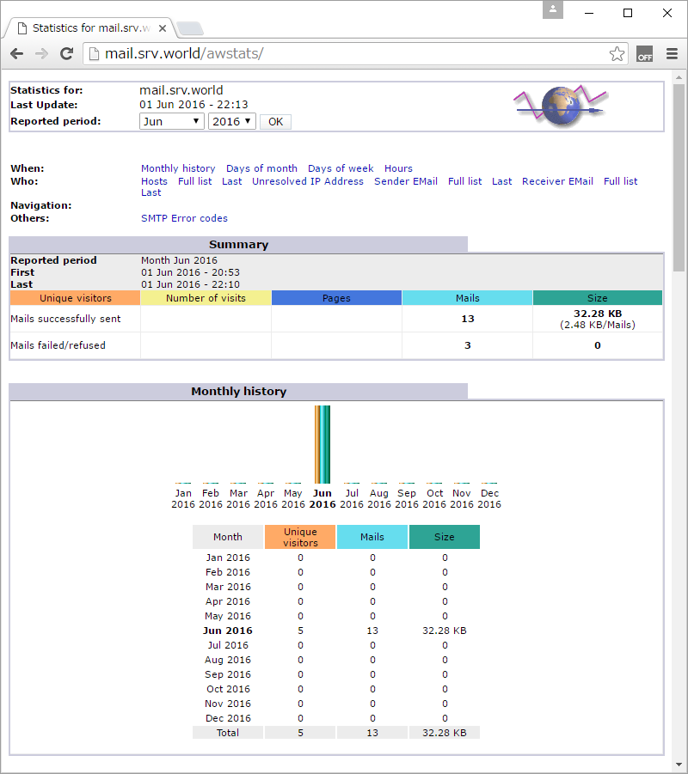Click the Pages blue header in Summary
Screen dimensions: 688x774
pyautogui.click(x=336, y=298)
